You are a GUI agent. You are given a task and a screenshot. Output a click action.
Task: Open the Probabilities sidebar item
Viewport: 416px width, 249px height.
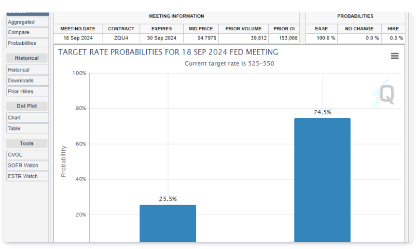click(x=27, y=43)
